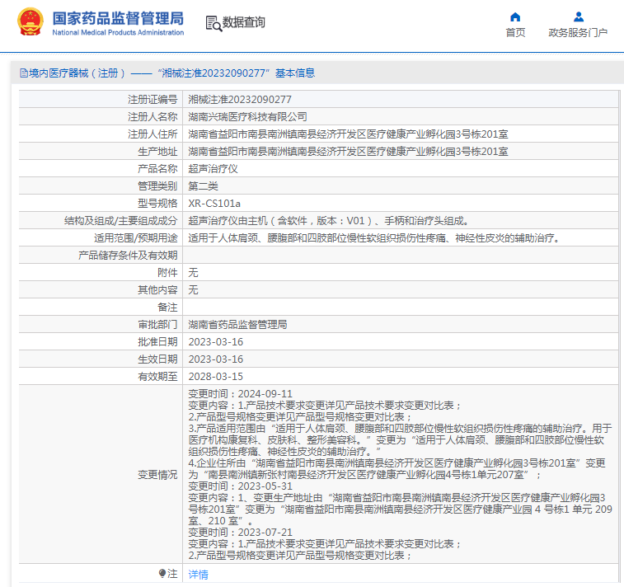The height and width of the screenshot is (587, 624).
Task: Select line 变更时间：2024-09-11
Action: coord(241,393)
